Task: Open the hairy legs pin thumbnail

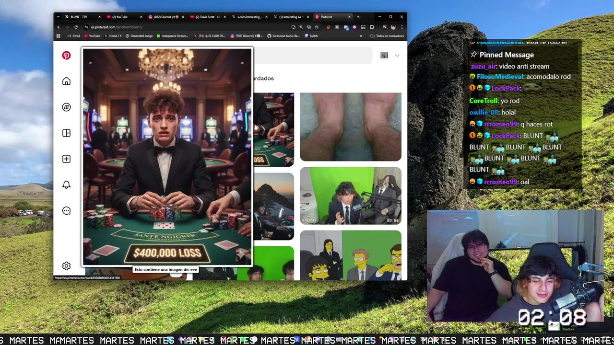Action: (351, 127)
